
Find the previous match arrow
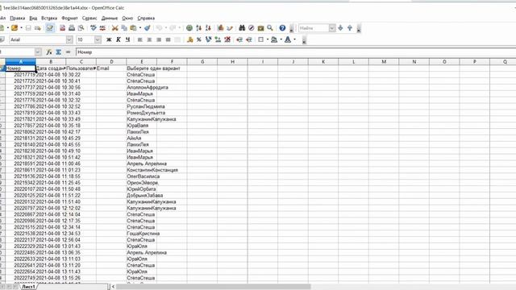tap(350, 28)
